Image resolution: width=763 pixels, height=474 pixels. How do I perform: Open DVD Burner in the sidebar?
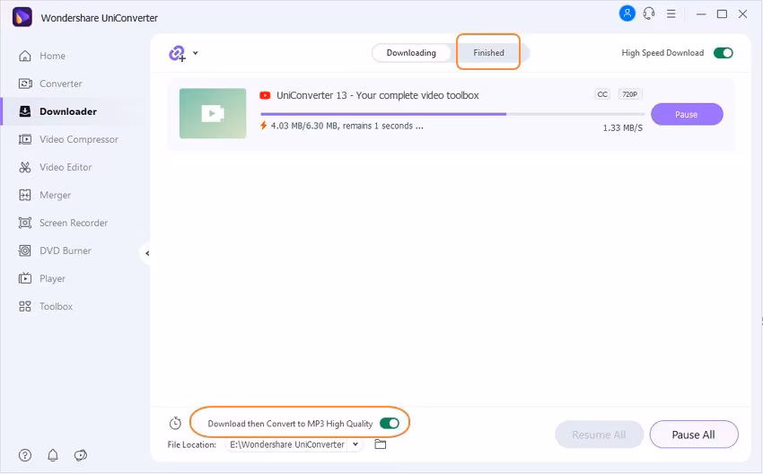73,250
